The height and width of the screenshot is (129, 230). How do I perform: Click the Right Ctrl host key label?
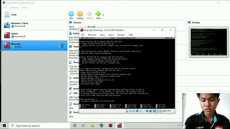tap(167, 111)
